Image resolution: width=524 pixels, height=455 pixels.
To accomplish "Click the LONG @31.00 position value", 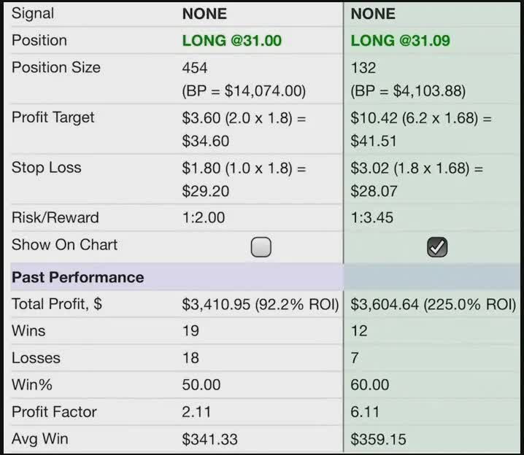I will click(x=231, y=41).
